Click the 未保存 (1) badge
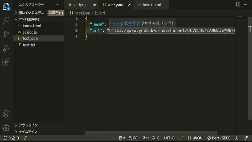Image resolution: width=252 pixels, height=142 pixels. click(56, 13)
